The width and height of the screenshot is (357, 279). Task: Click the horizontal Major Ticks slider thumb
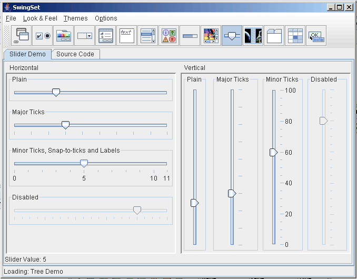(x=66, y=125)
